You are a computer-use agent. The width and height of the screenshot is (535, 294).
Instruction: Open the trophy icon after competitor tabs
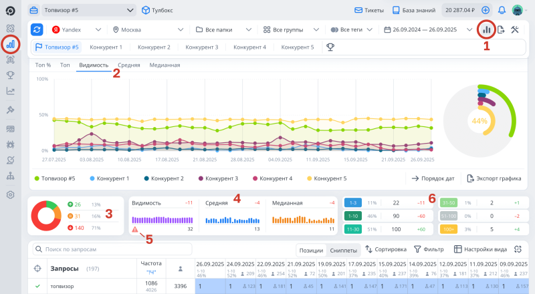(330, 47)
